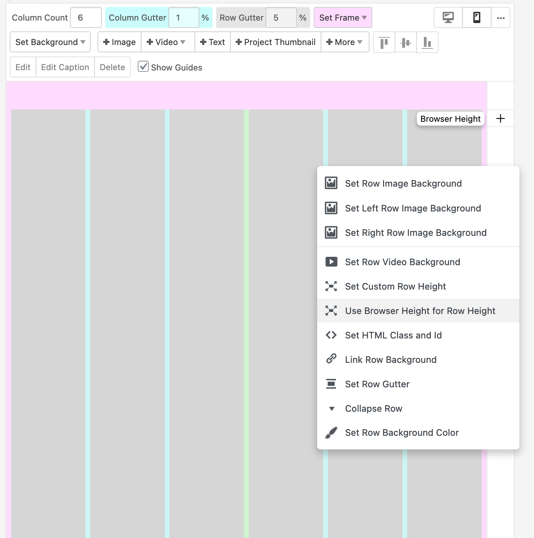The width and height of the screenshot is (534, 538).
Task: Open the three-dots options button
Action: pos(501,18)
